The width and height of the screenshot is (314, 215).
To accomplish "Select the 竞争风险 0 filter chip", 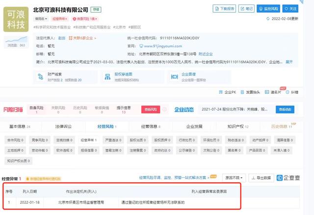I will (x=40, y=140).
